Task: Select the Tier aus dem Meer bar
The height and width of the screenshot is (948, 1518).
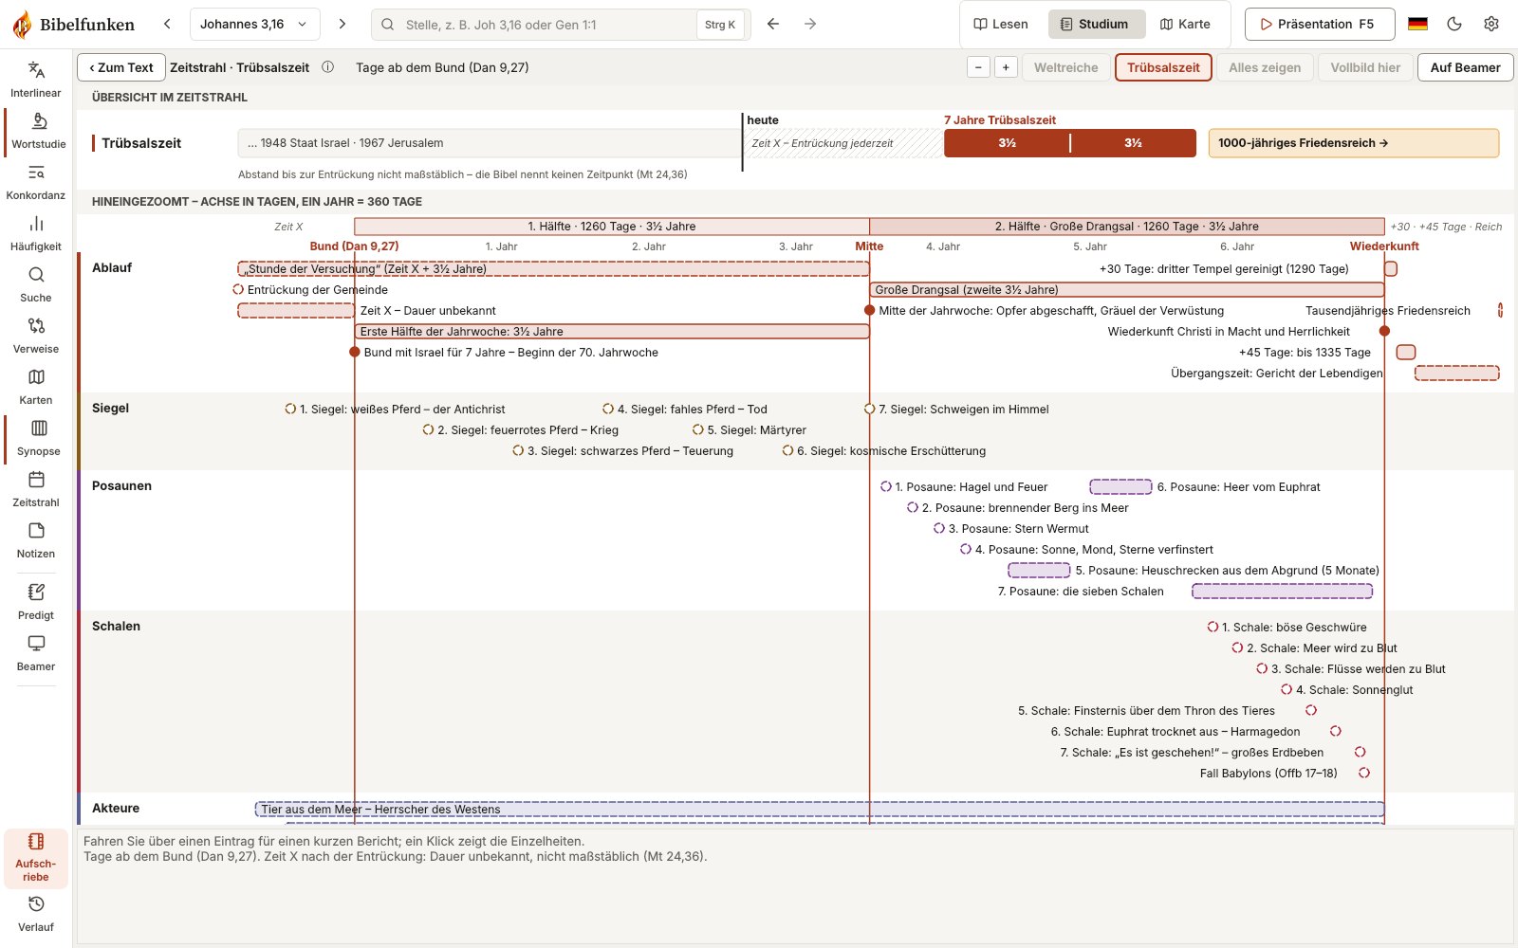Action: pyautogui.click(x=819, y=809)
